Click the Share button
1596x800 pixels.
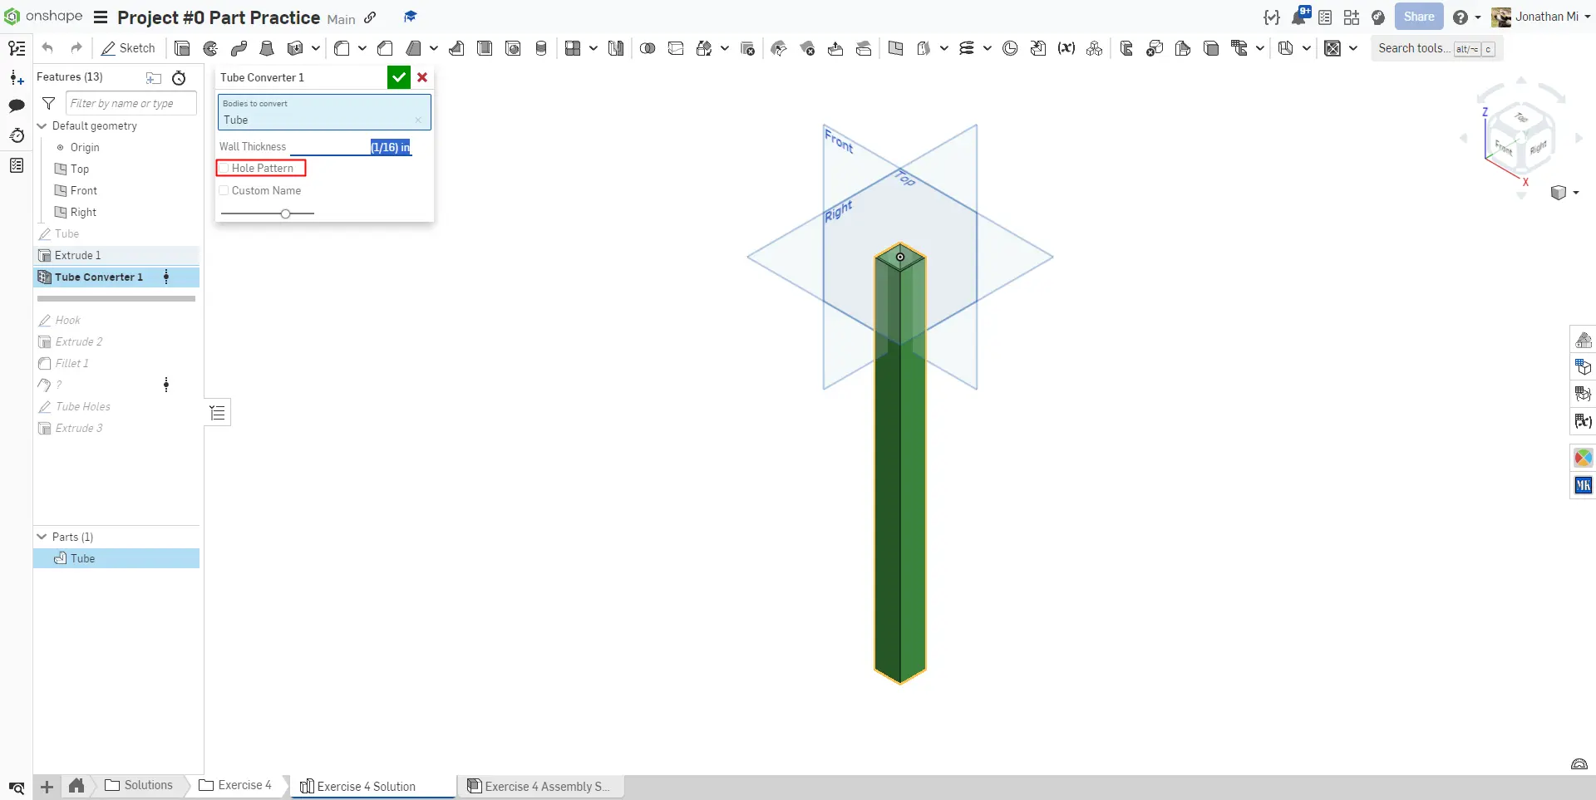pos(1419,17)
